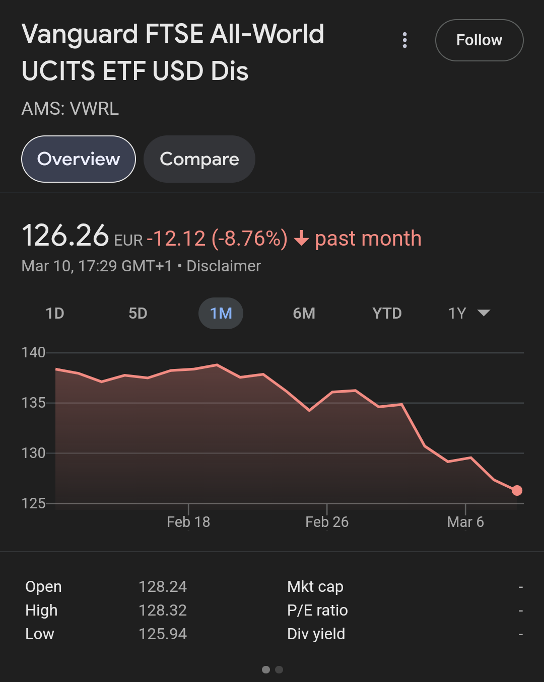
Task: Select the 1M time range
Action: point(221,314)
